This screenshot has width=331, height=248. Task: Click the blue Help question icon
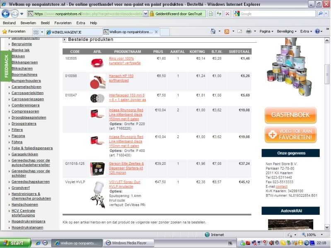point(317,31)
